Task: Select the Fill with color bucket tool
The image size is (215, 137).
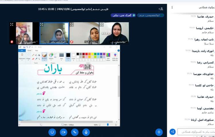Action: click(36, 55)
